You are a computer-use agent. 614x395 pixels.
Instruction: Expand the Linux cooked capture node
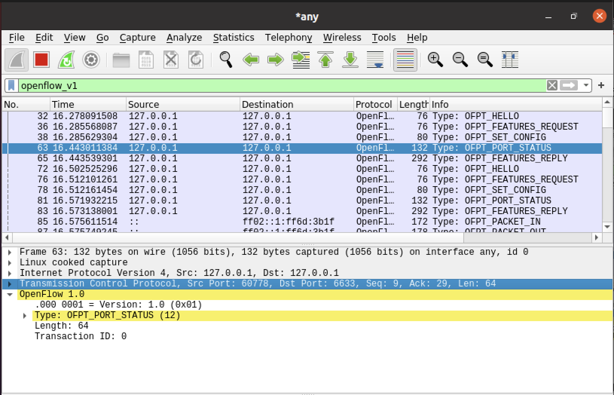pos(10,263)
